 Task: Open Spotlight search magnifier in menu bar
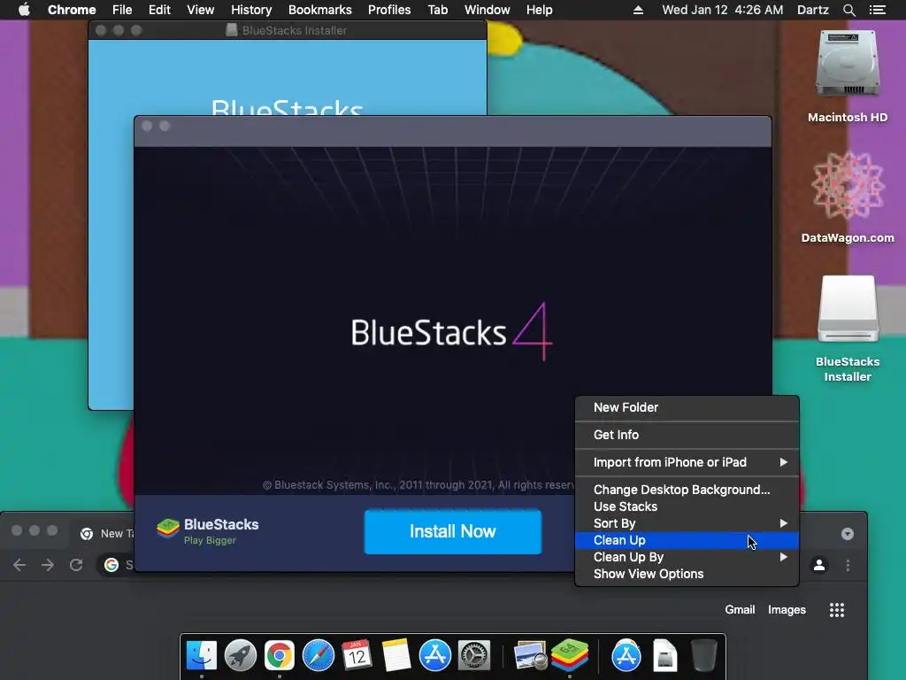point(848,10)
